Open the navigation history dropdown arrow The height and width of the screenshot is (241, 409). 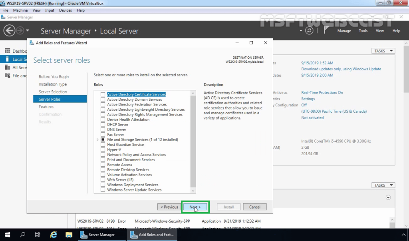[x=28, y=30]
